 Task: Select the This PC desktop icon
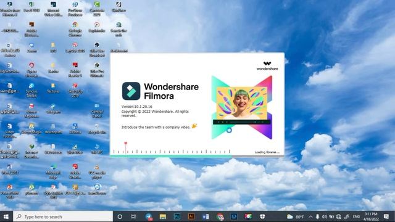pyautogui.click(x=97, y=149)
